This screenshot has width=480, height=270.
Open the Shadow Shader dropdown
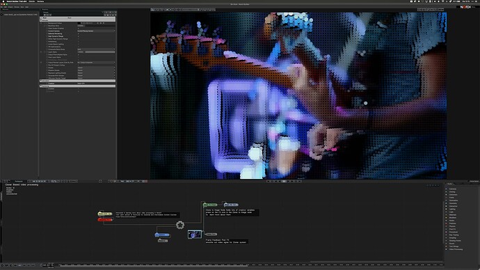pos(96,70)
